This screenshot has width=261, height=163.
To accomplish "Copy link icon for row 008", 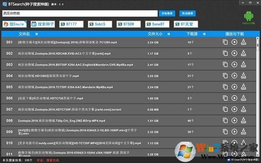I will pyautogui.click(x=225, y=120).
